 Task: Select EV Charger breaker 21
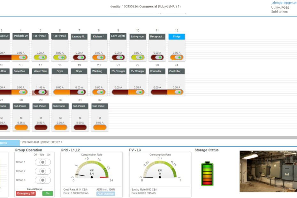pyautogui.click(x=118, y=71)
